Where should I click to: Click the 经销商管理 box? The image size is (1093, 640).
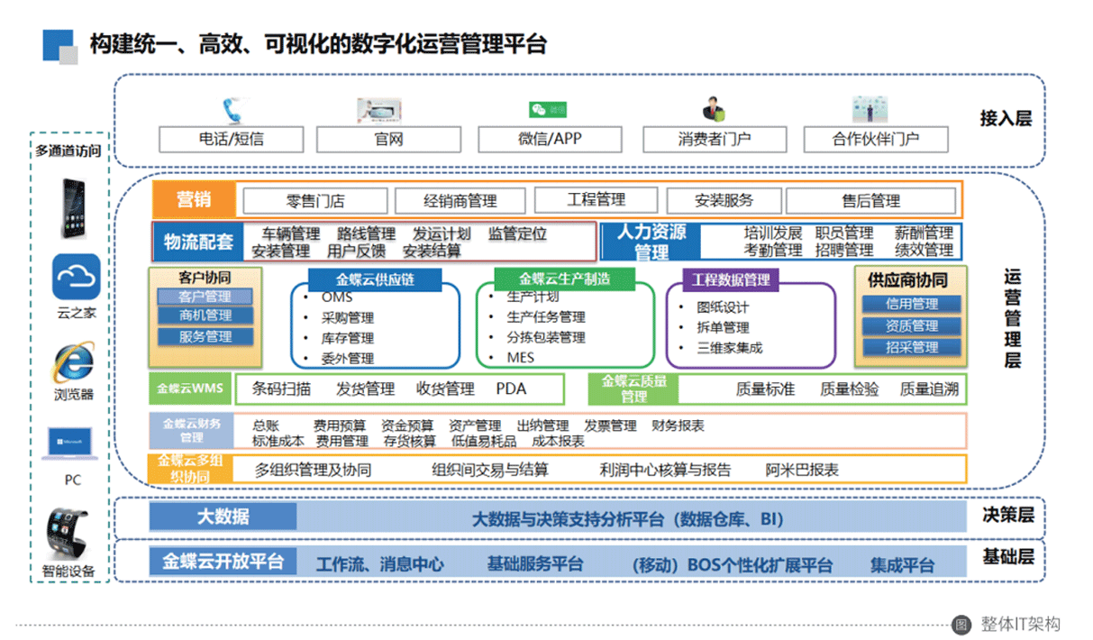click(x=460, y=201)
